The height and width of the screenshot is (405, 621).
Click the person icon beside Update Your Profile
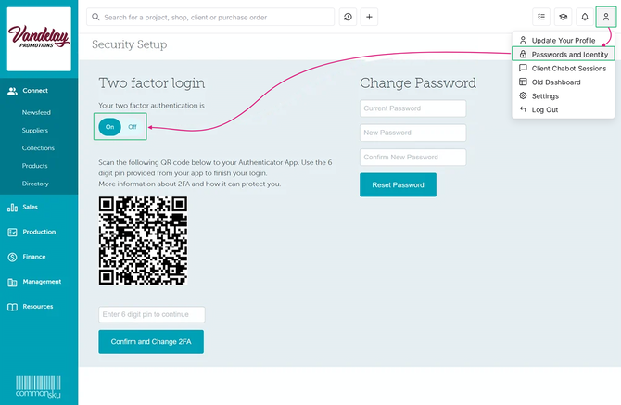pyautogui.click(x=523, y=40)
